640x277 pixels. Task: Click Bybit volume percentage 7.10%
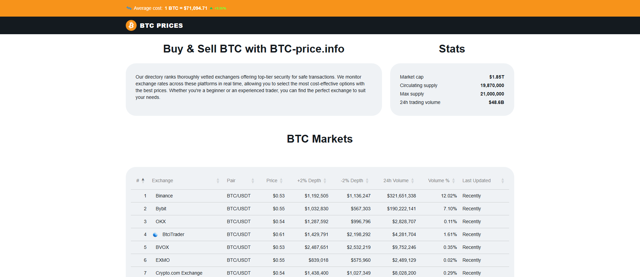coord(450,209)
